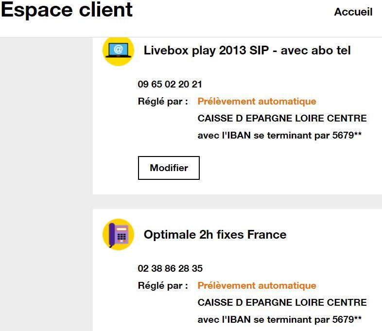Select Optimale 2h fixes France title
382x331 pixels.
pyautogui.click(x=215, y=235)
